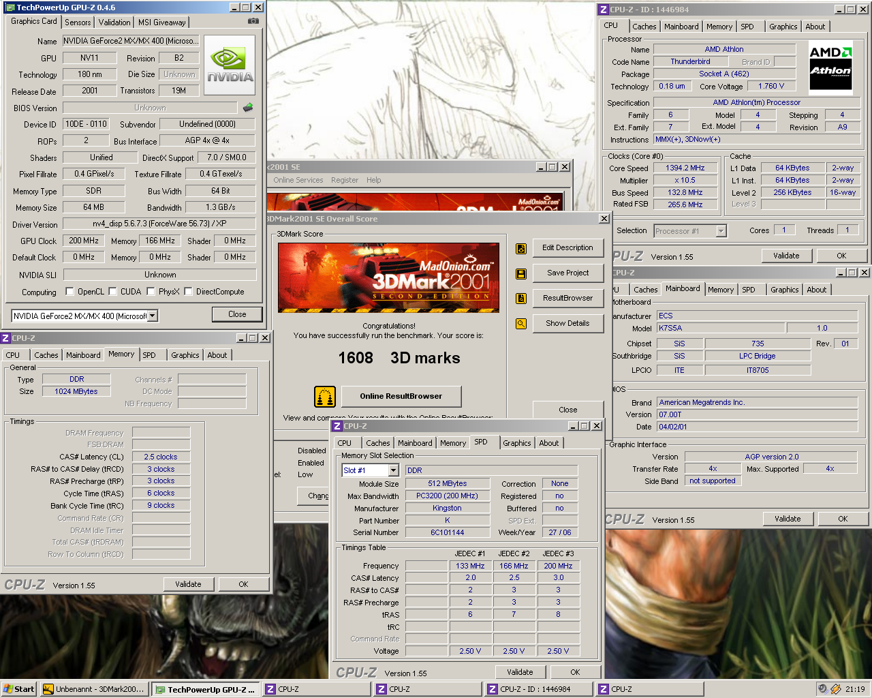Click the BIOS save chip icon in GPU-Z

(248, 107)
